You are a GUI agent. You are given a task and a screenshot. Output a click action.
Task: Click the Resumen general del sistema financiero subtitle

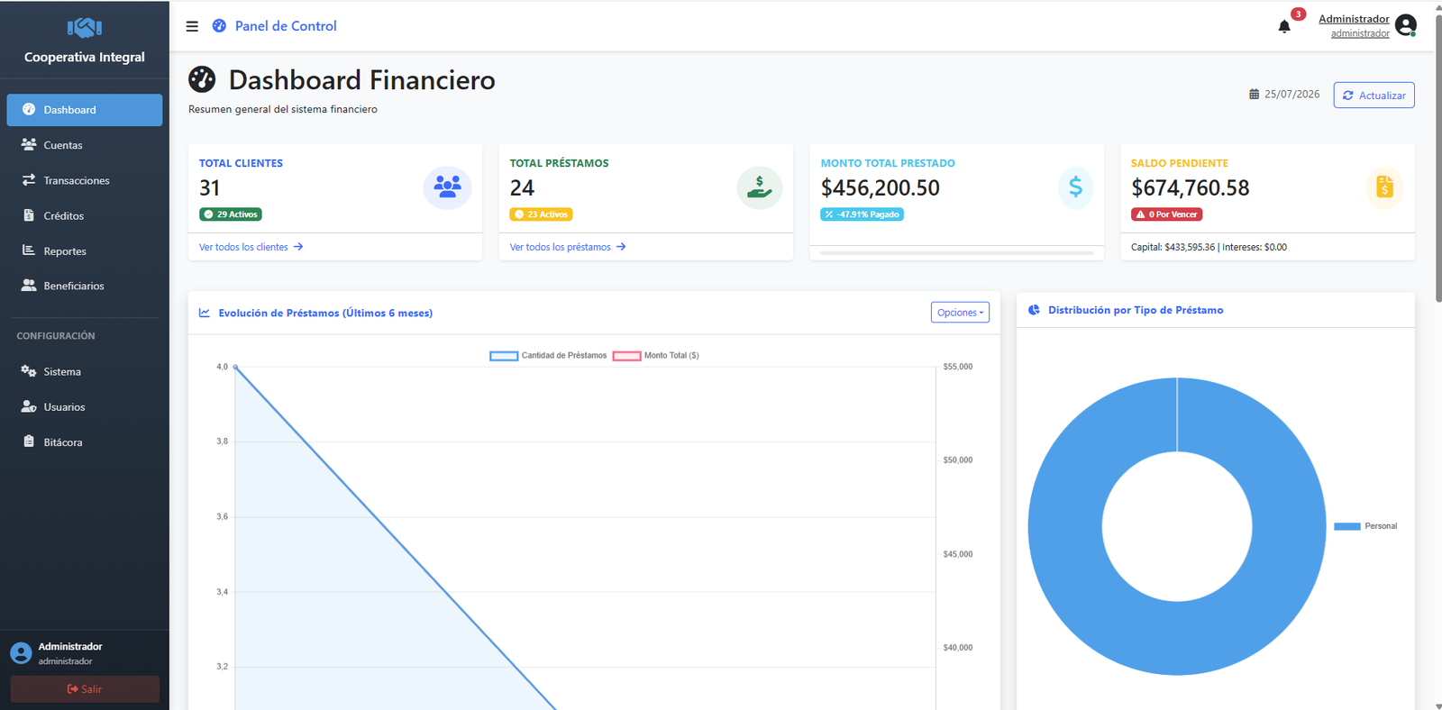point(283,109)
